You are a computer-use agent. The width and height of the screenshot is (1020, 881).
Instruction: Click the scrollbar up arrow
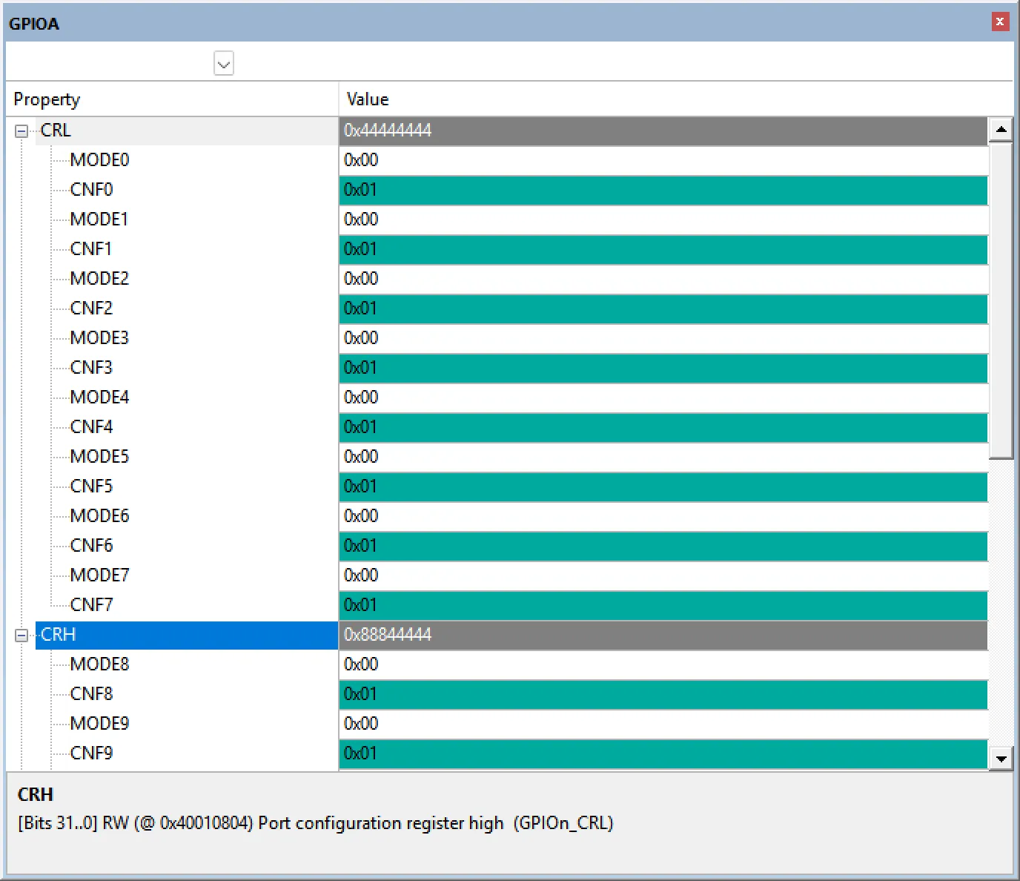[x=1001, y=130]
